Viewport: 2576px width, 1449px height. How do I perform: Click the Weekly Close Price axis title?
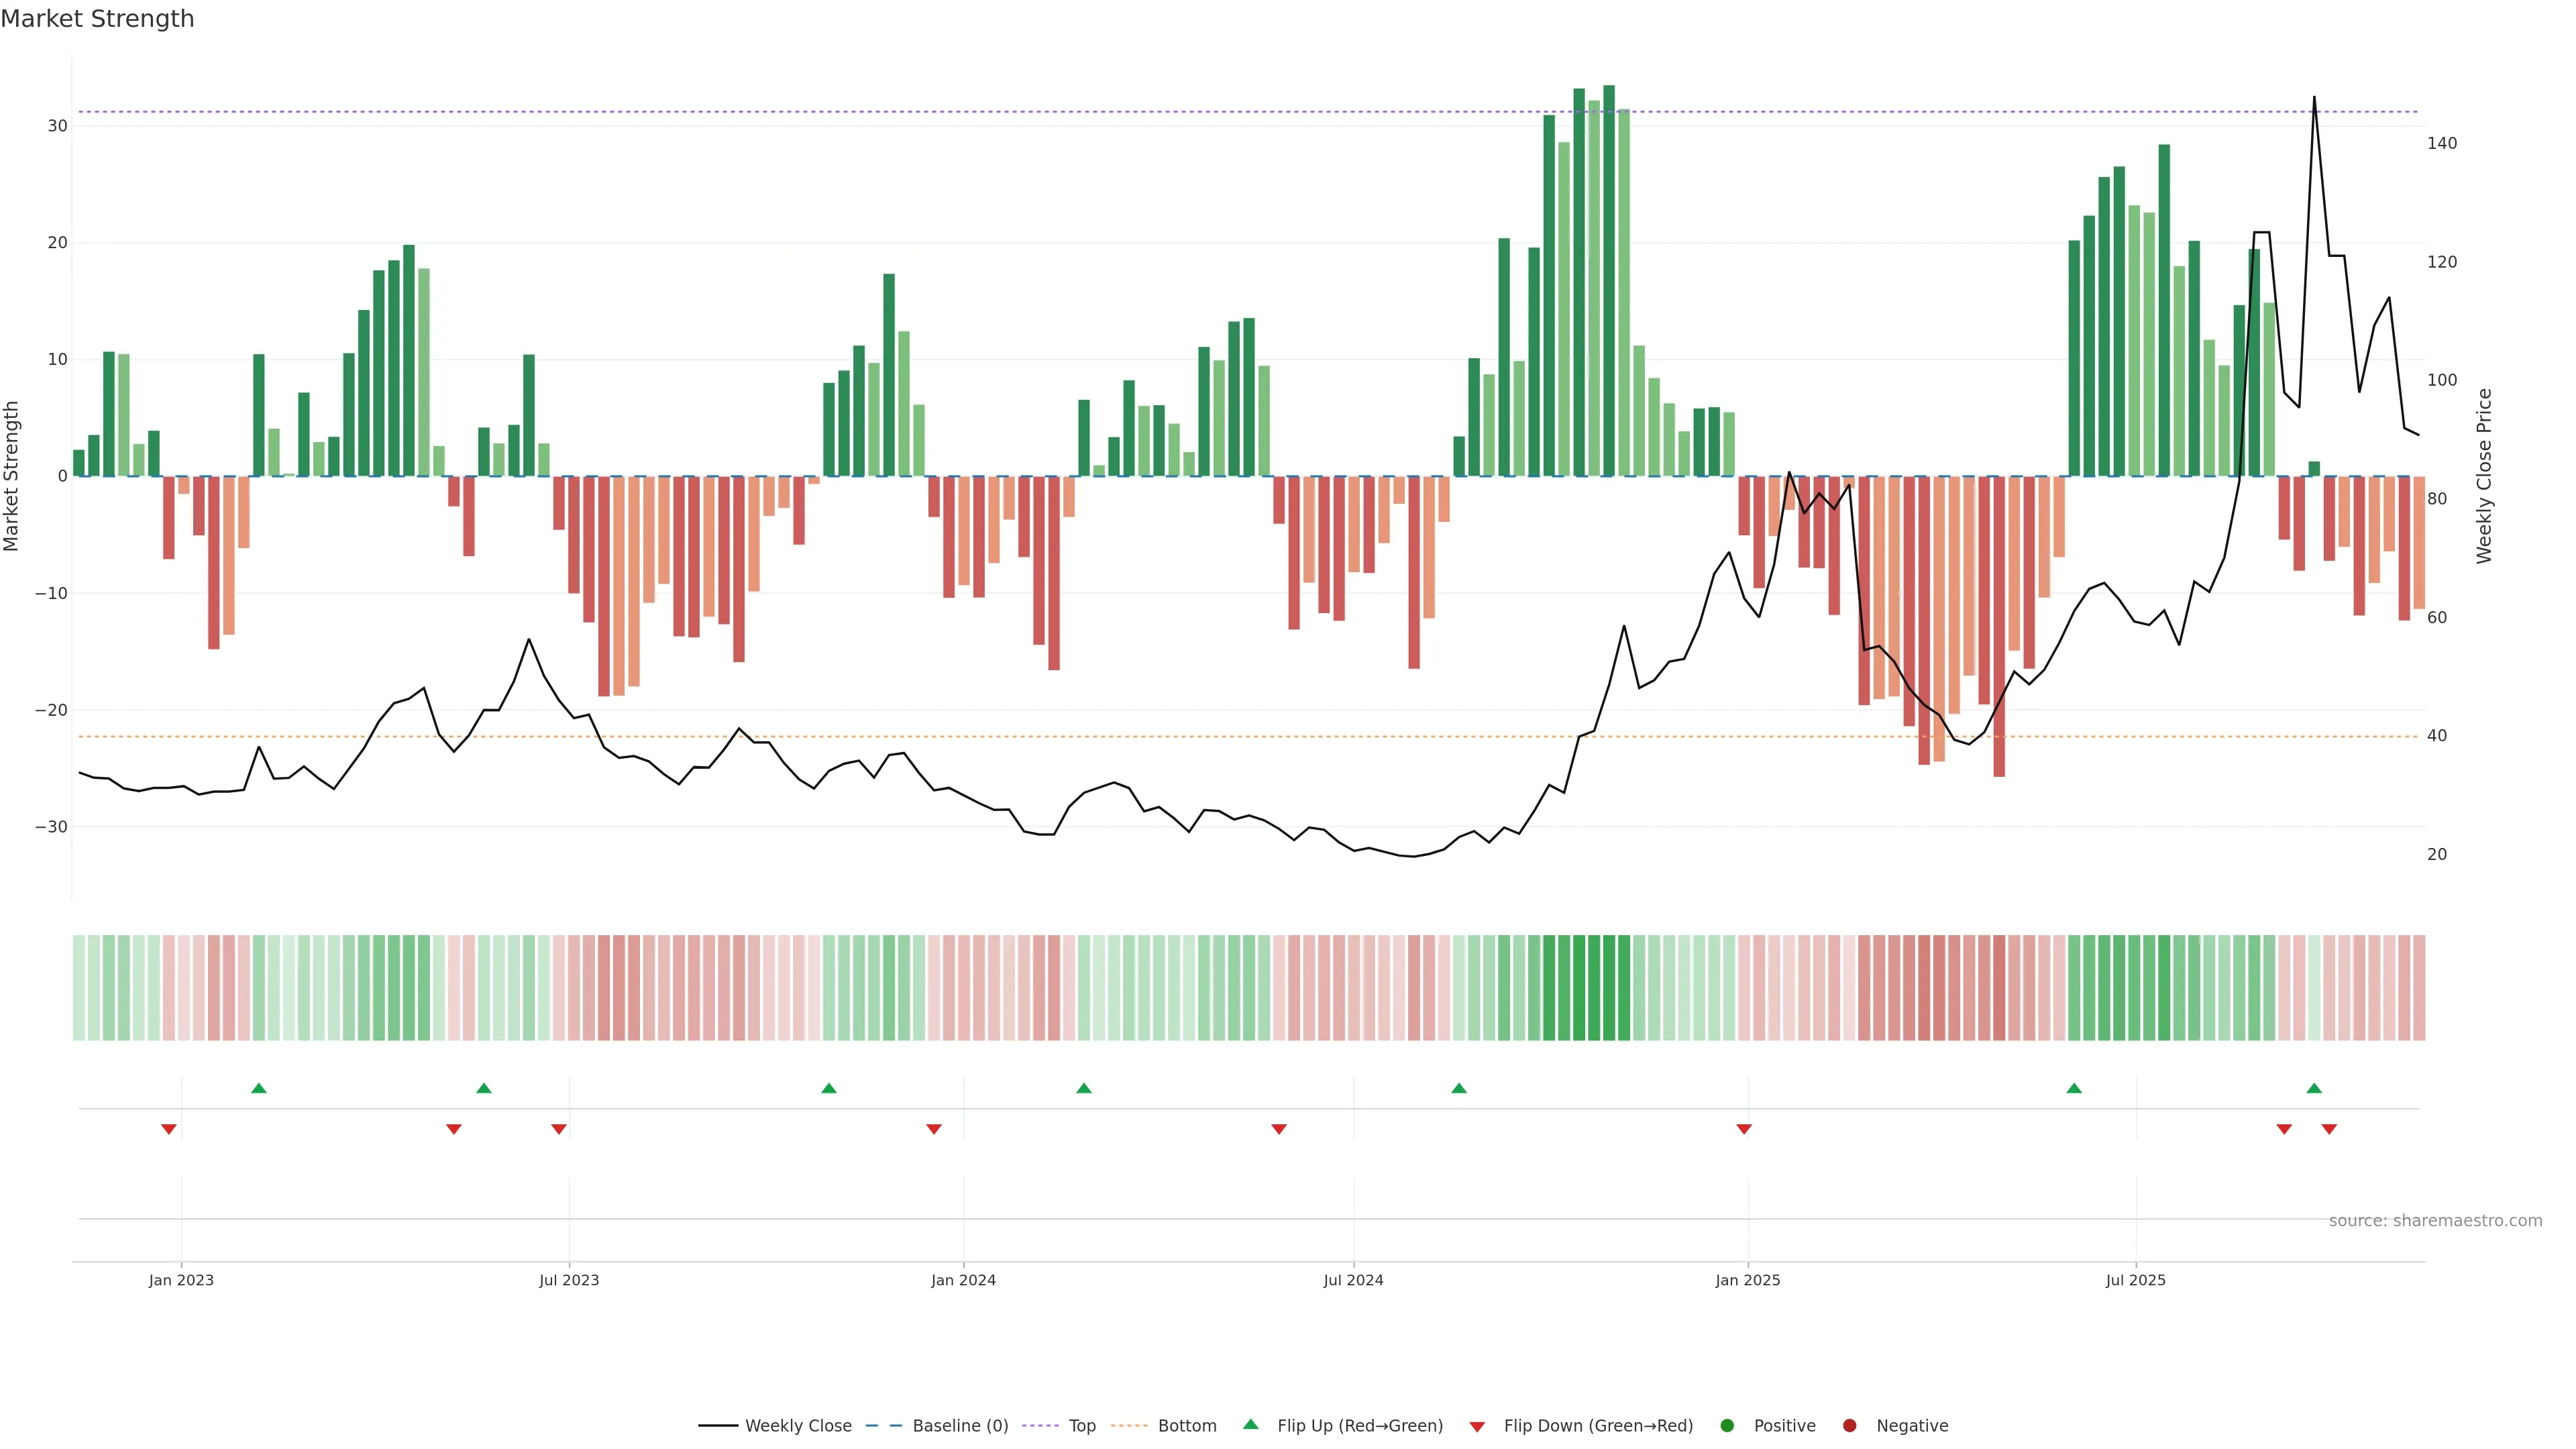click(2484, 476)
